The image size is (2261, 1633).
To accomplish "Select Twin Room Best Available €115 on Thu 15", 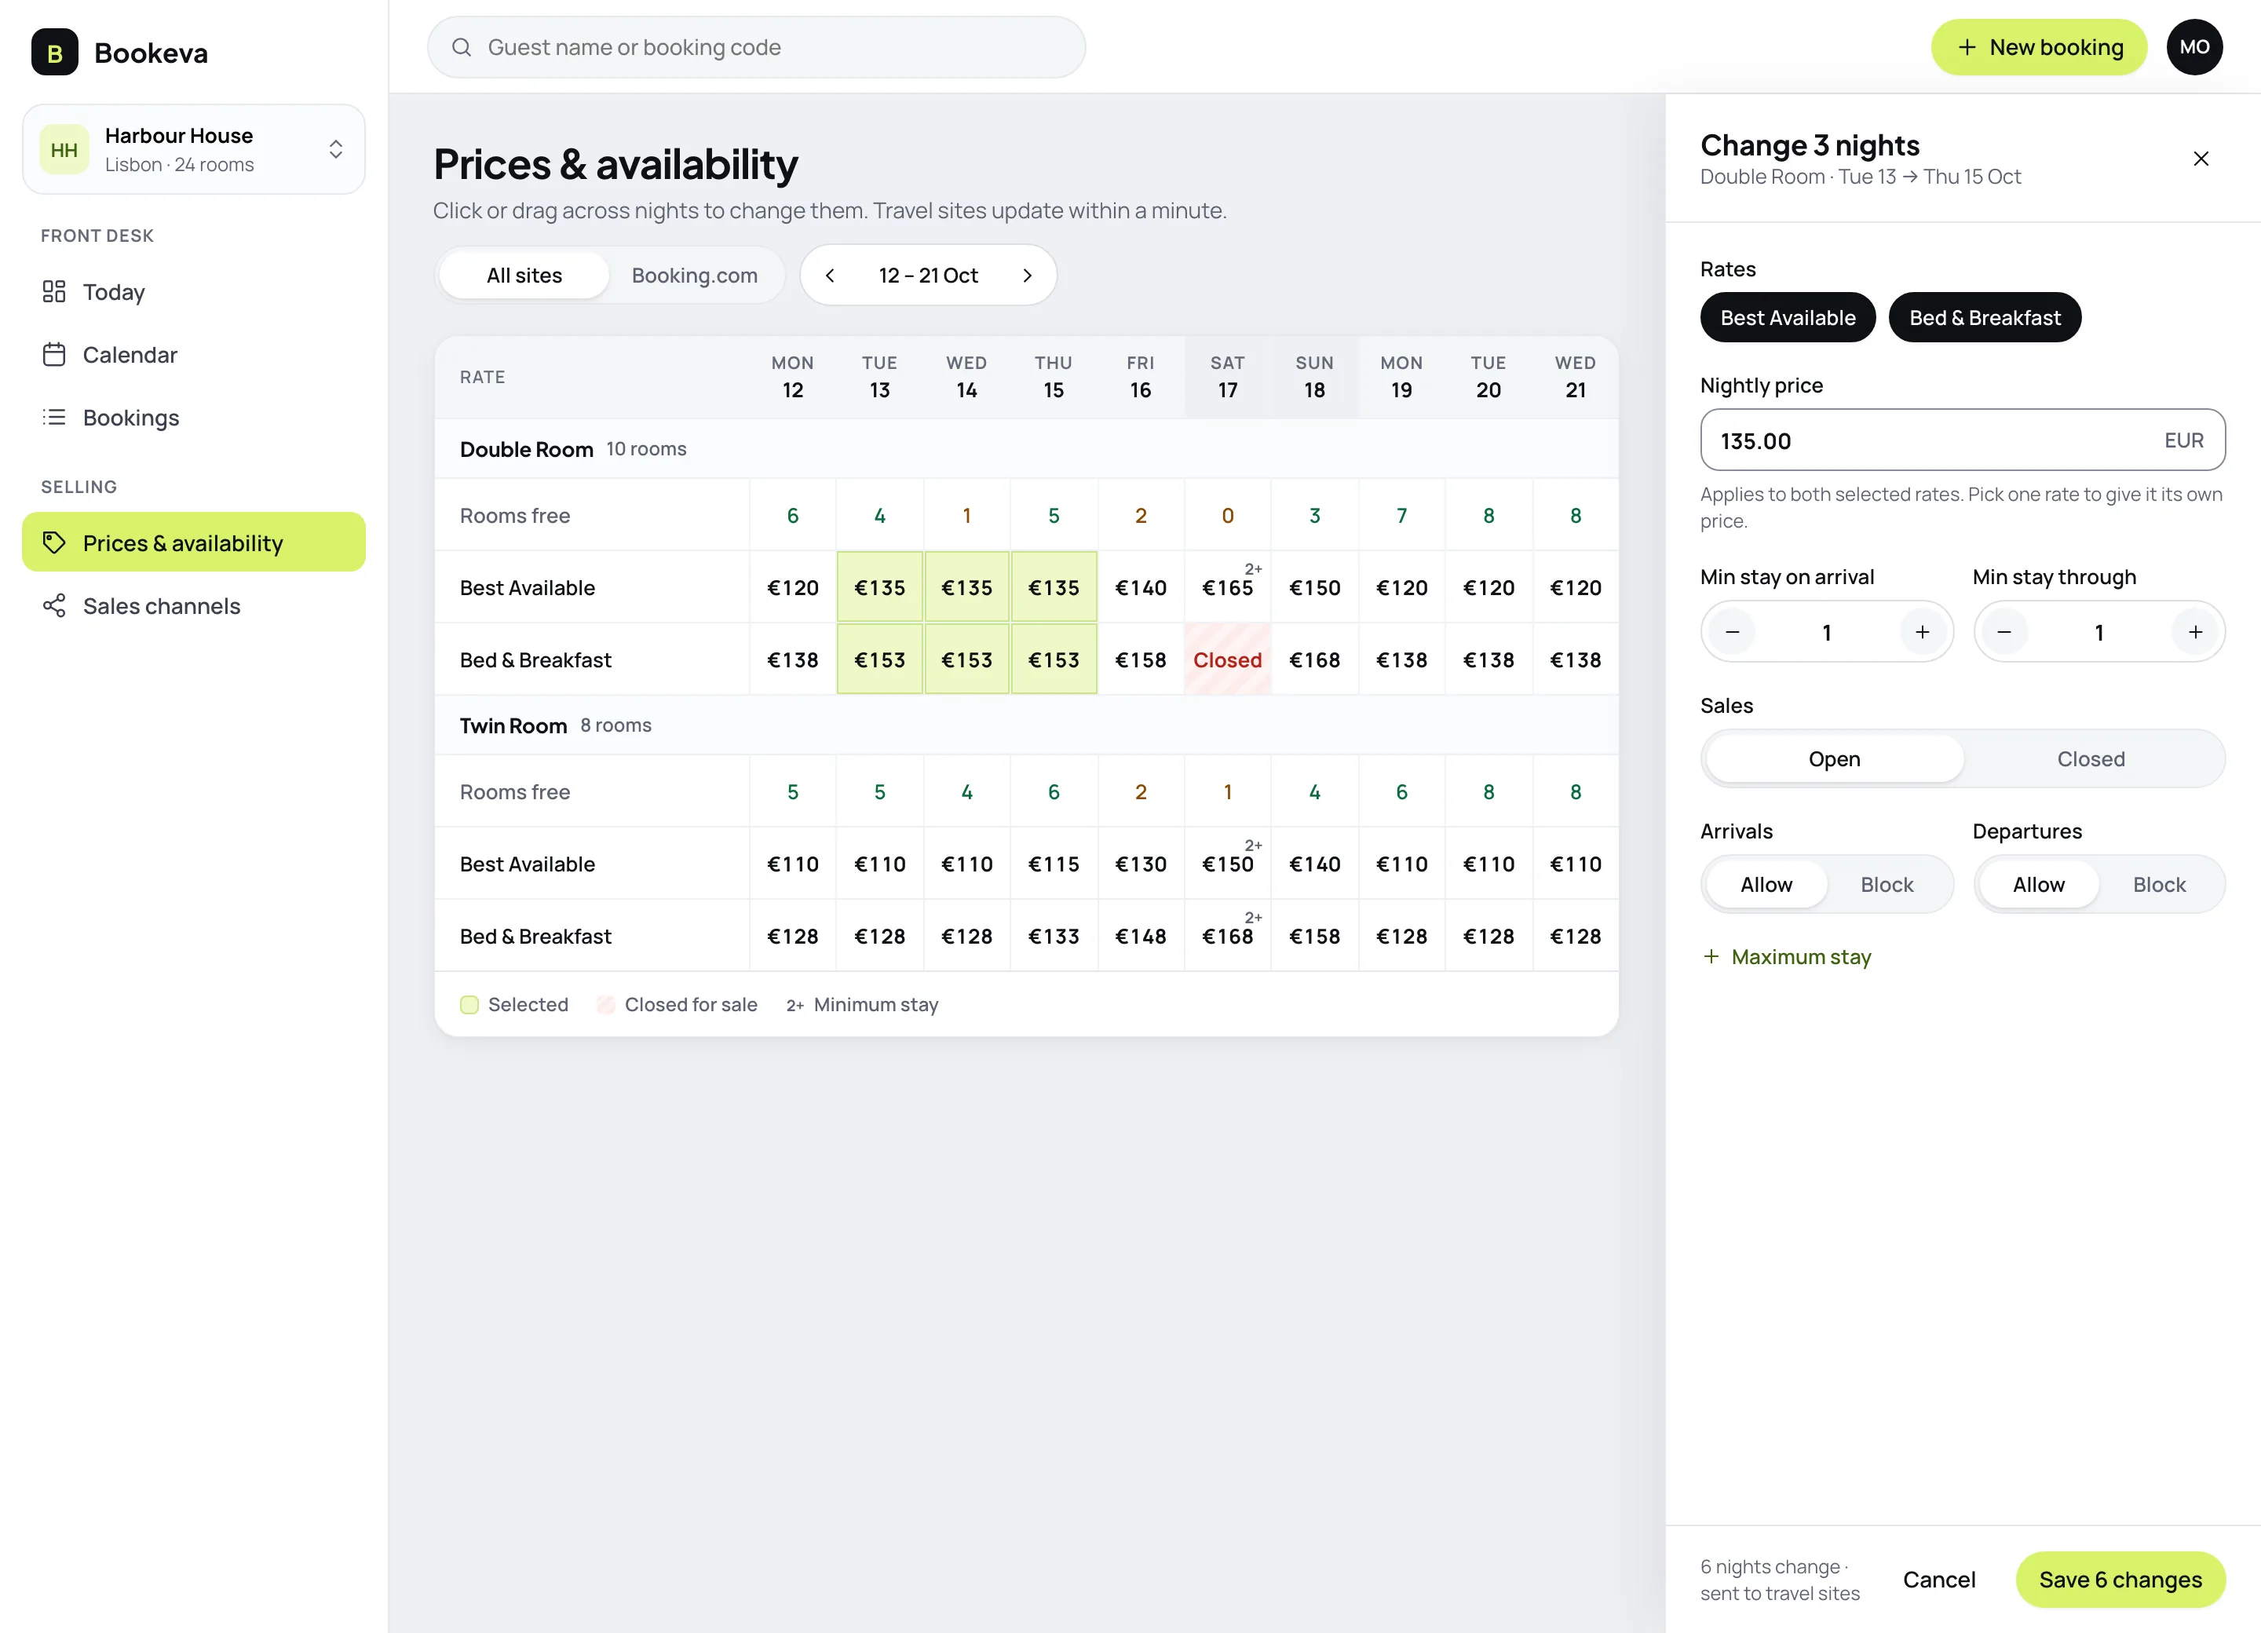I will (x=1054, y=864).
